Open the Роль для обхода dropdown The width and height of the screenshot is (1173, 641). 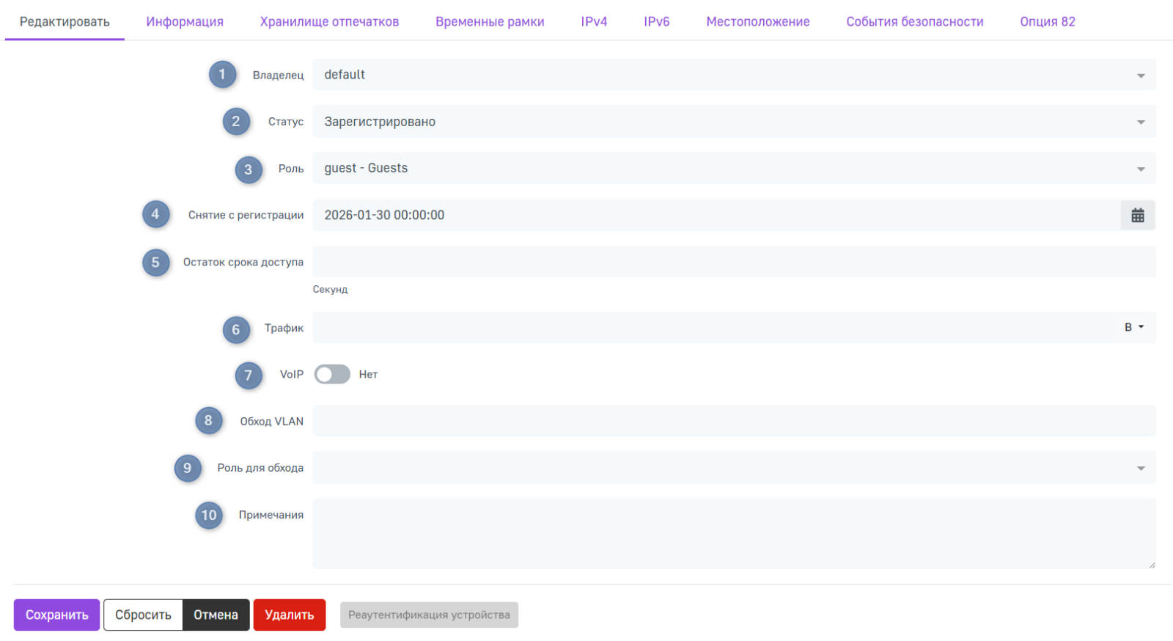(733, 468)
